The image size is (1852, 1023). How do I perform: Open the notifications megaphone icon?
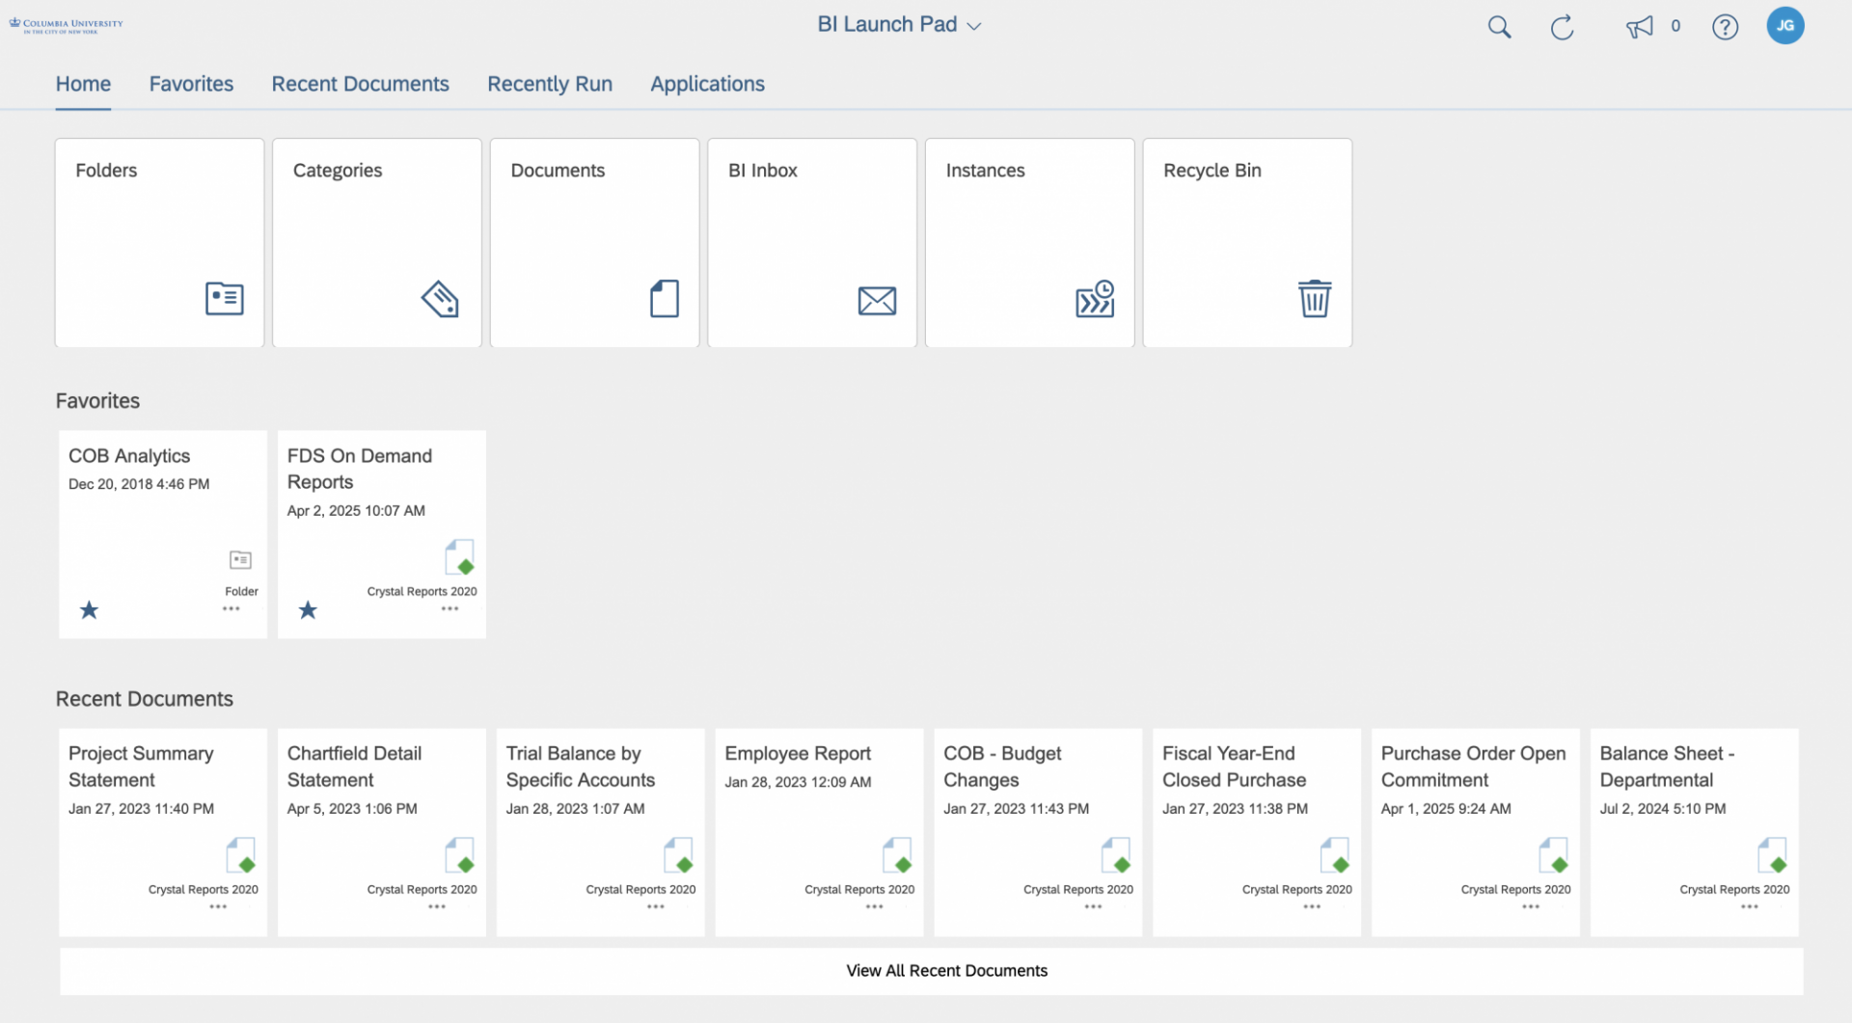[x=1639, y=27]
